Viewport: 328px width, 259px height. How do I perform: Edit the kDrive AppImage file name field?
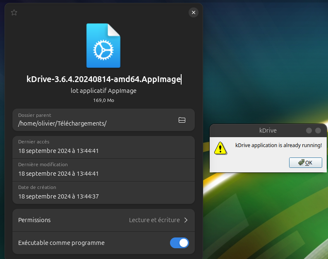point(104,79)
